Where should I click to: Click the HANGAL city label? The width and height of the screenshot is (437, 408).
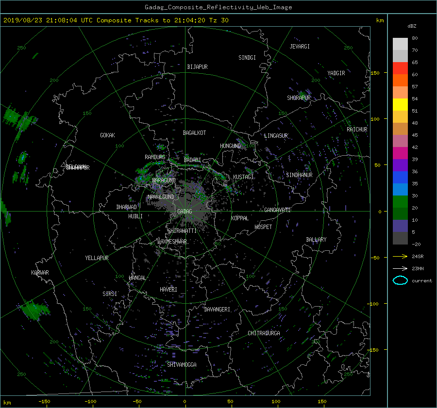(x=137, y=277)
